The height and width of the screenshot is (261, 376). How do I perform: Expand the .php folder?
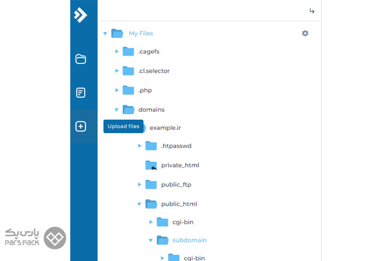click(117, 90)
